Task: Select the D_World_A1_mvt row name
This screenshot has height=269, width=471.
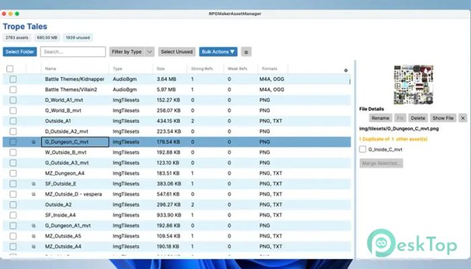Action: (64, 100)
